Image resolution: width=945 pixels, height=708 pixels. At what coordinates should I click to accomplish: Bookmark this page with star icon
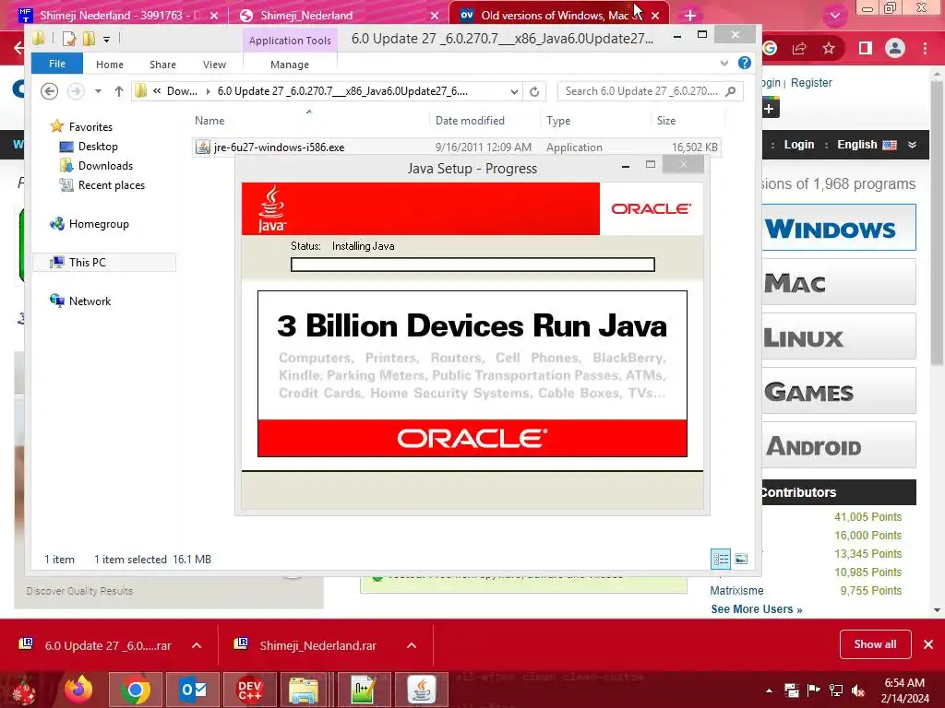830,48
